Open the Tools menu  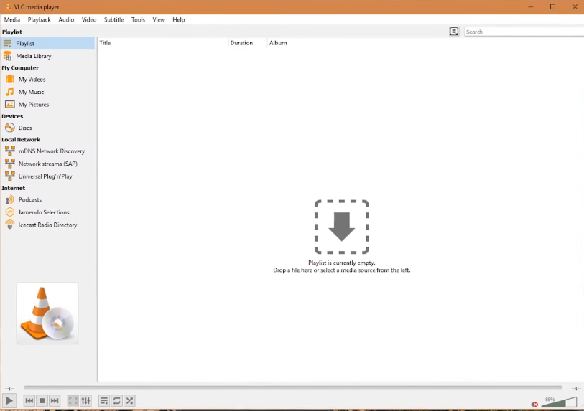(138, 19)
